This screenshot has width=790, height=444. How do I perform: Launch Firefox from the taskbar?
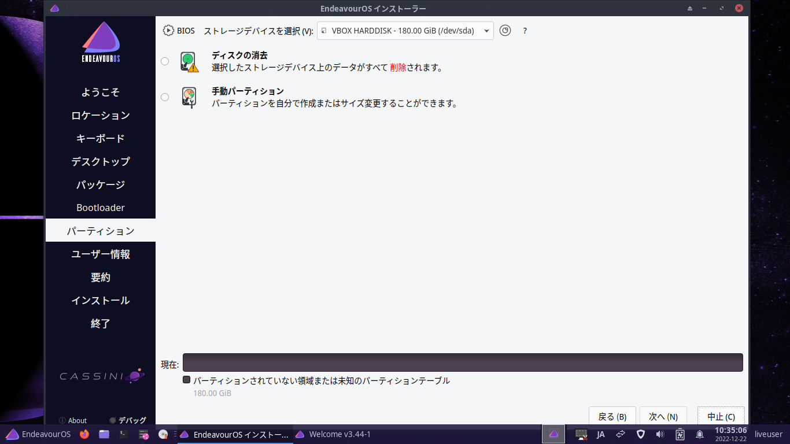[84, 434]
